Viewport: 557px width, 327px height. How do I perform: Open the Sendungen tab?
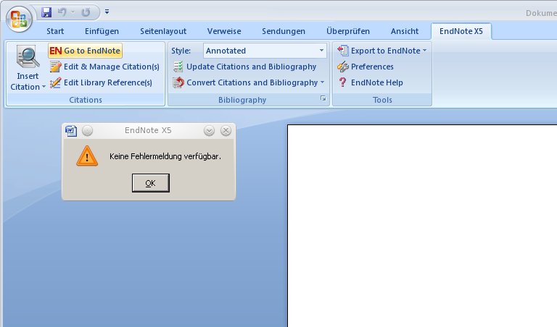click(x=284, y=31)
